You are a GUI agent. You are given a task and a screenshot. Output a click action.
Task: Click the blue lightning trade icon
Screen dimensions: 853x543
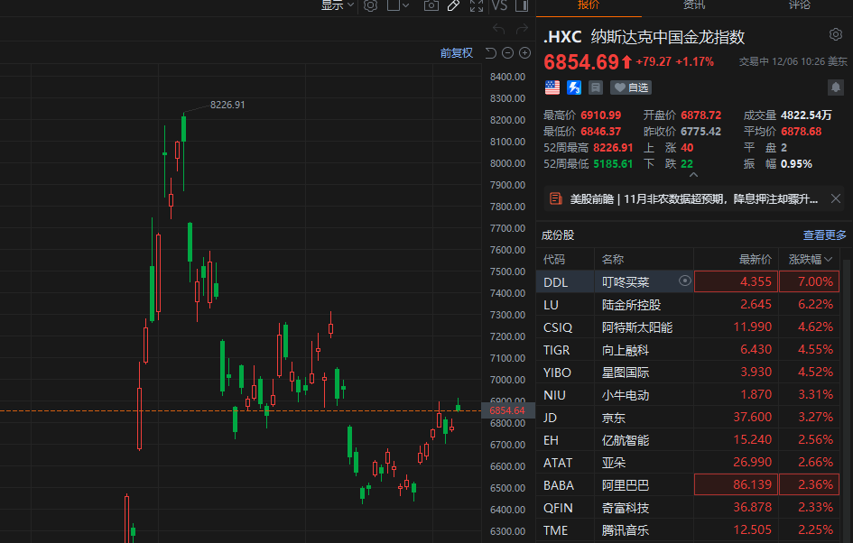click(x=574, y=87)
